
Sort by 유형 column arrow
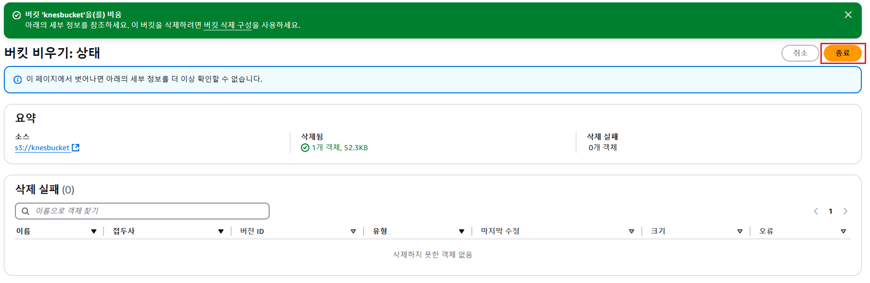coord(462,232)
